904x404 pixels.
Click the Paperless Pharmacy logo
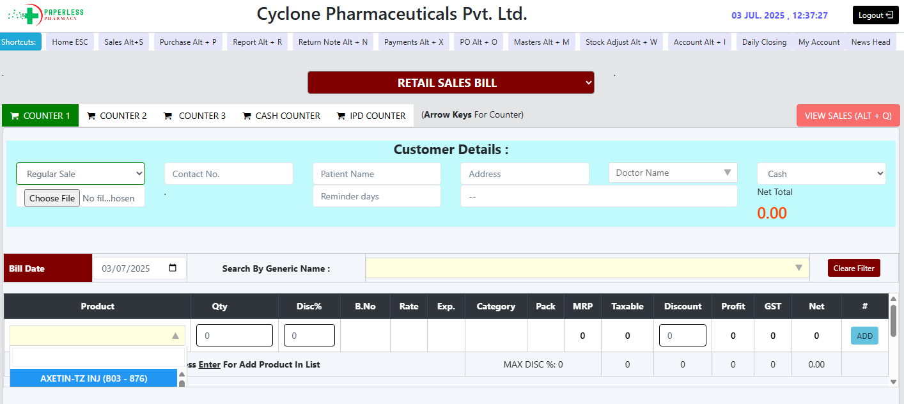45,14
